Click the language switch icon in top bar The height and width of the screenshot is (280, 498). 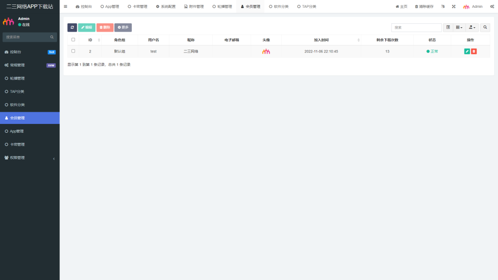(443, 7)
